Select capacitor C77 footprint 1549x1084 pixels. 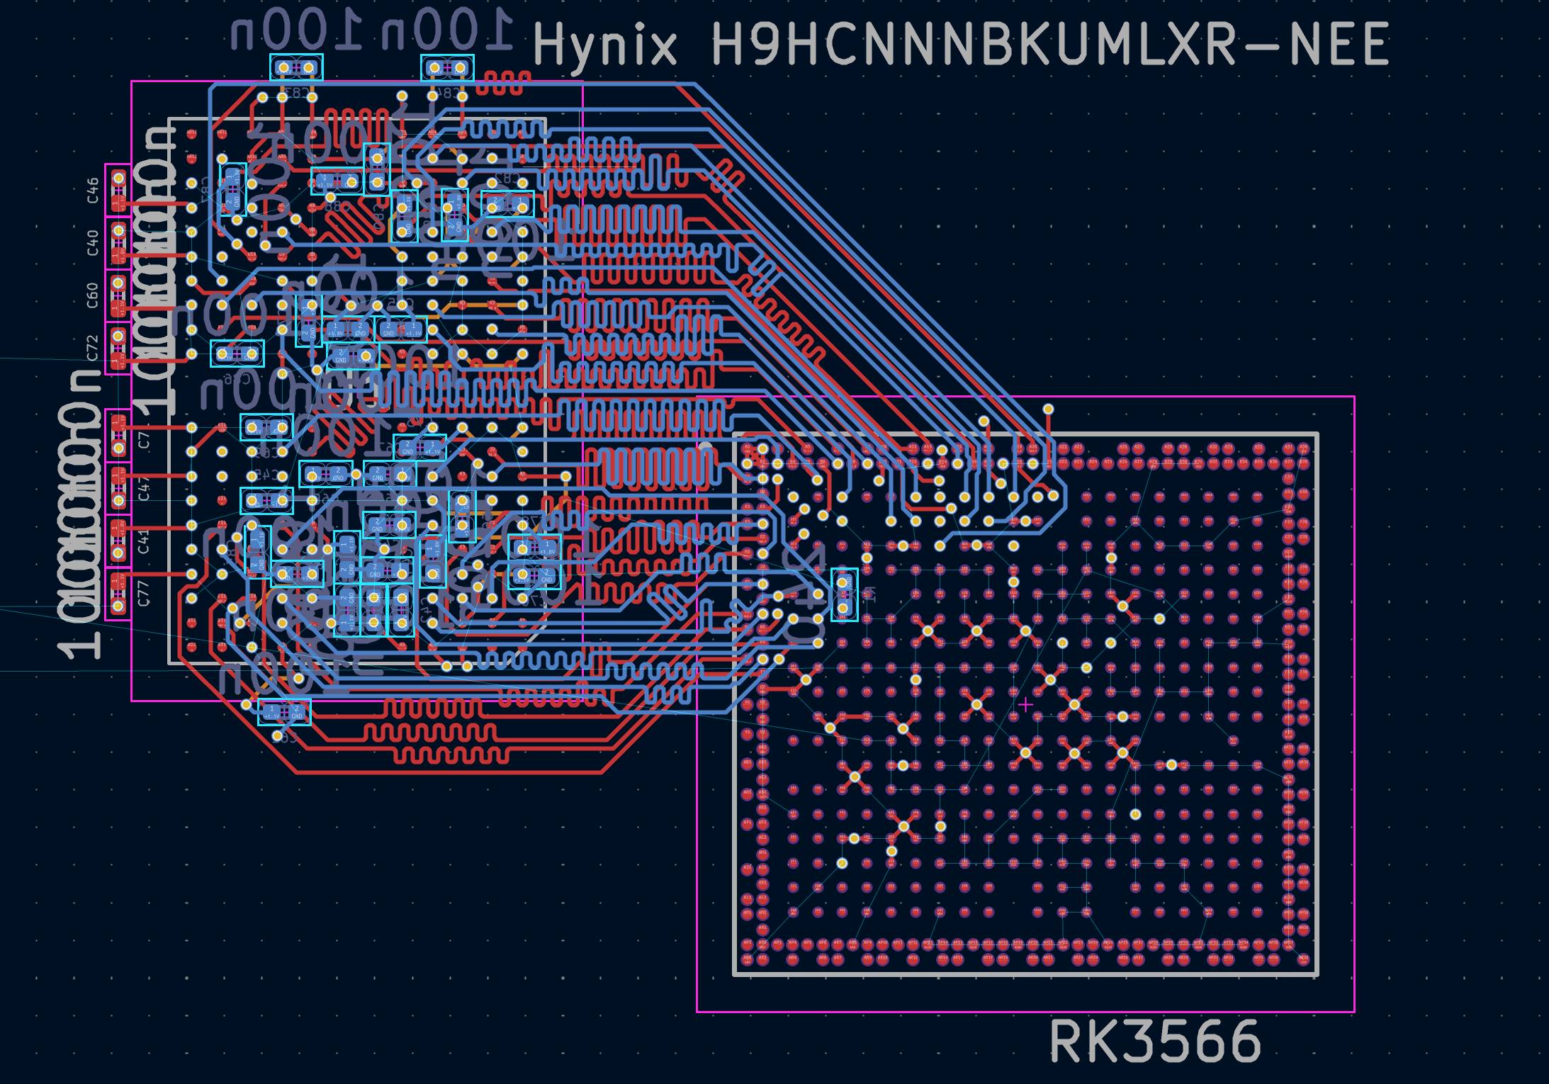point(118,594)
